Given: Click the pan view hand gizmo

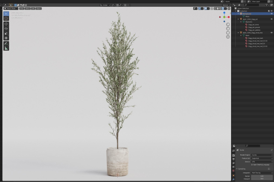Looking at the screenshot, I should tap(228, 29).
